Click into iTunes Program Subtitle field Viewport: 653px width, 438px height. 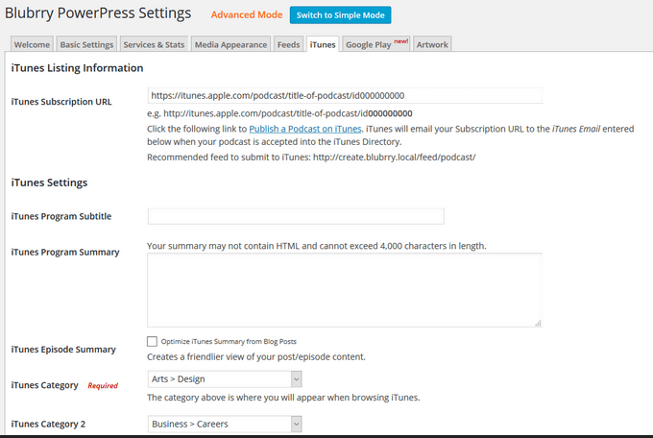(296, 216)
